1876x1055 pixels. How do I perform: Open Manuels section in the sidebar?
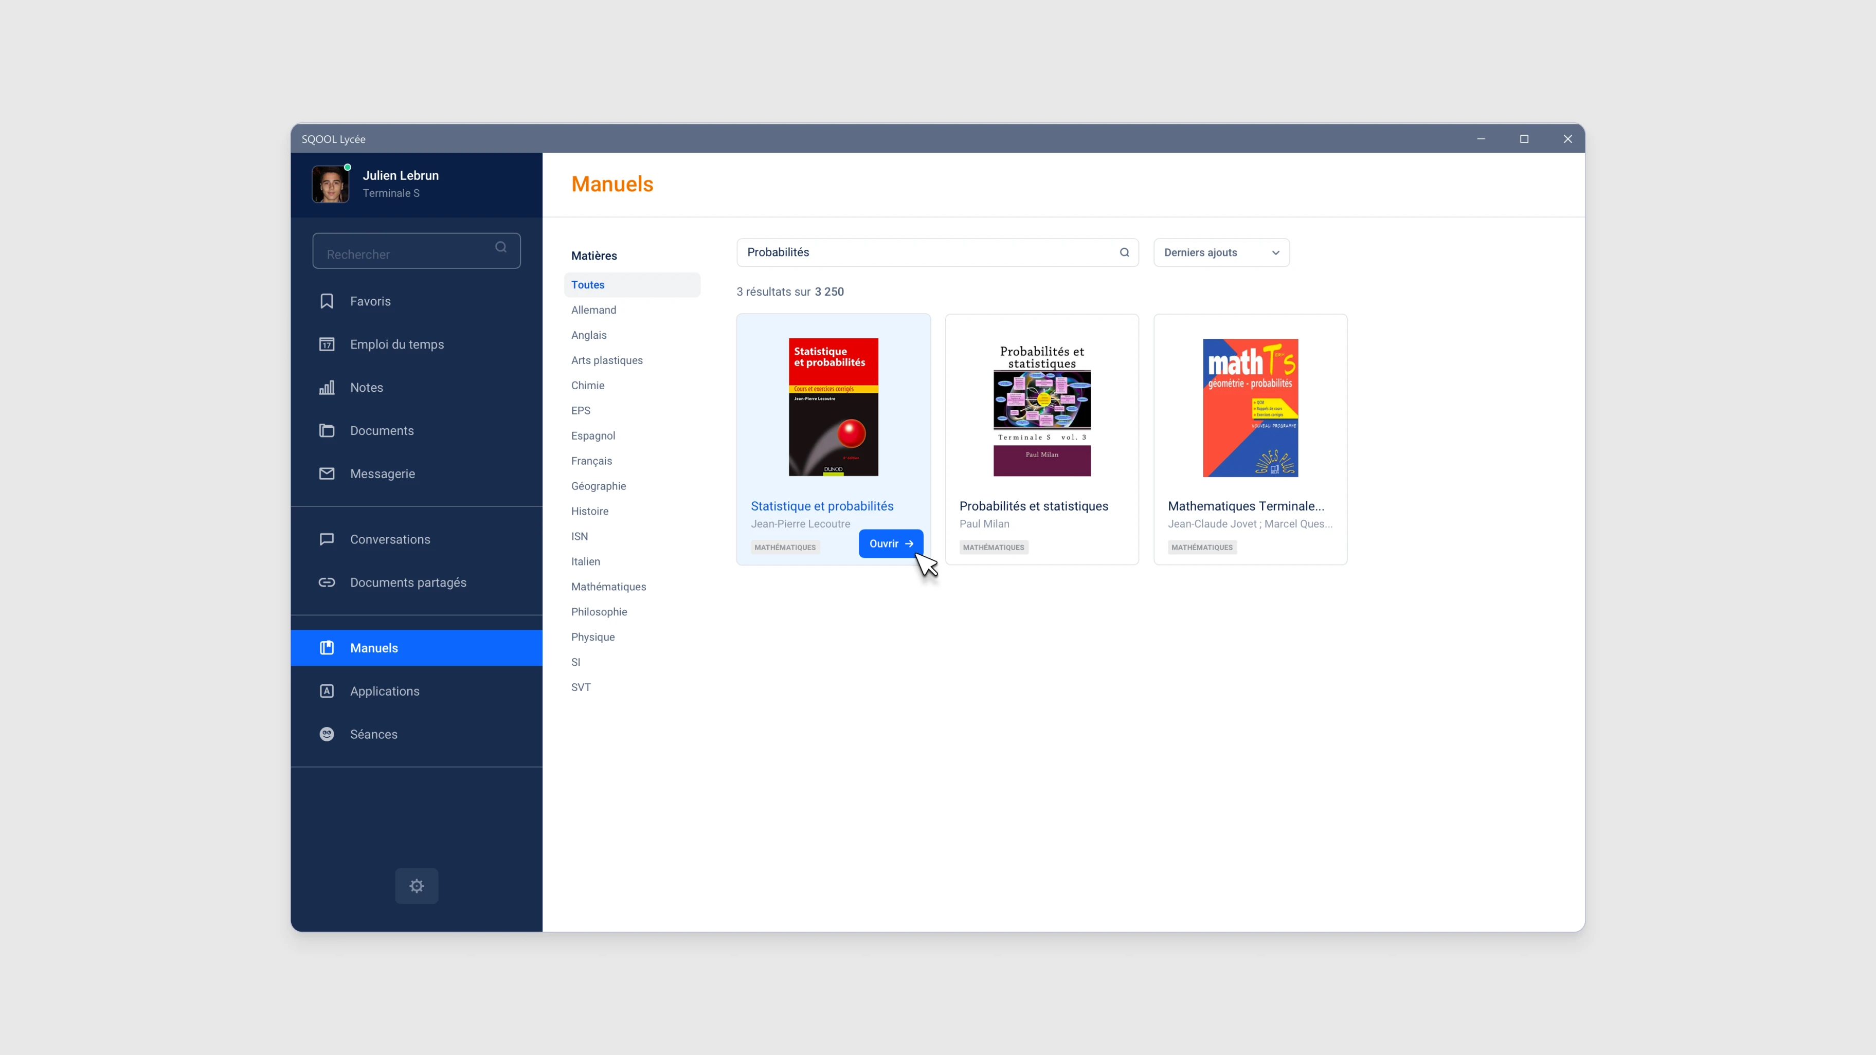[373, 647]
